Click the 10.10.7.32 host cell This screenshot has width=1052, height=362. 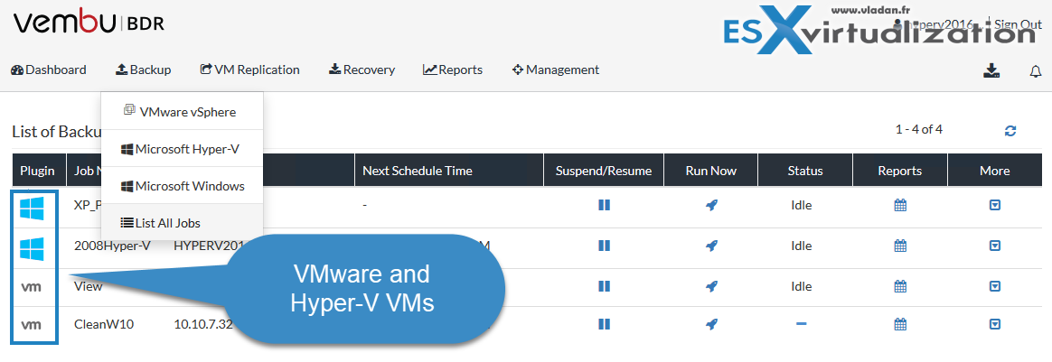pos(203,324)
